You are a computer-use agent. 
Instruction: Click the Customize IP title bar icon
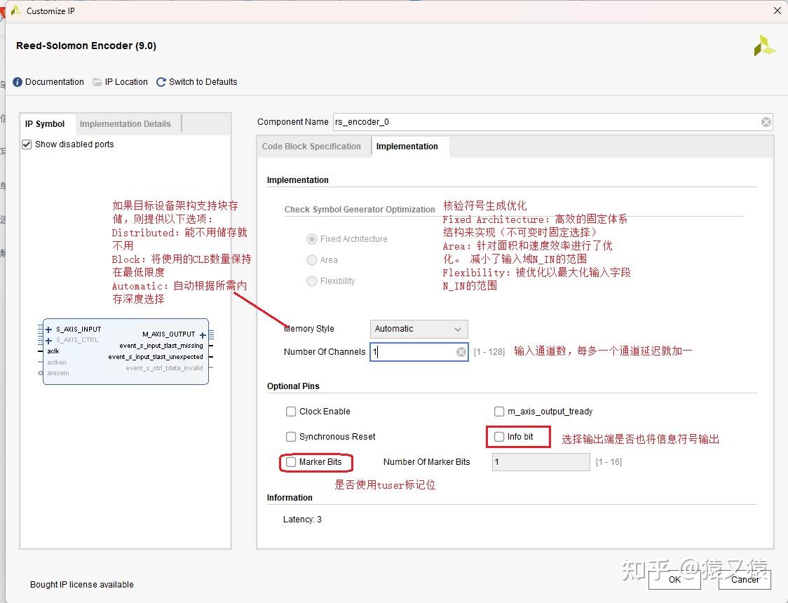pyautogui.click(x=15, y=11)
